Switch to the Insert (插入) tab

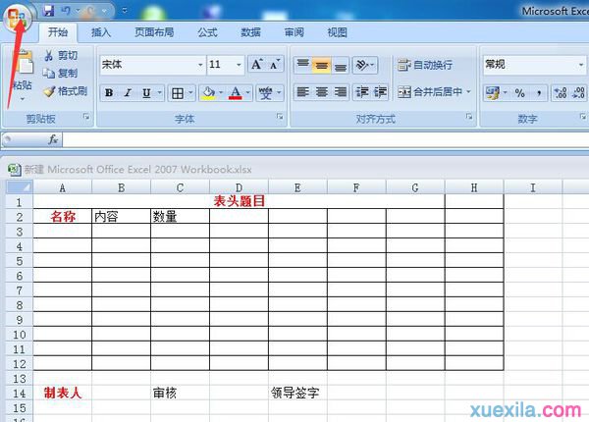pyautogui.click(x=101, y=32)
